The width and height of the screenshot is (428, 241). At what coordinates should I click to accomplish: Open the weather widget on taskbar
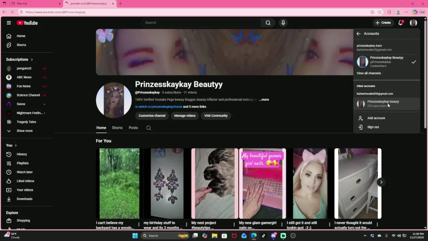pyautogui.click(x=12, y=236)
